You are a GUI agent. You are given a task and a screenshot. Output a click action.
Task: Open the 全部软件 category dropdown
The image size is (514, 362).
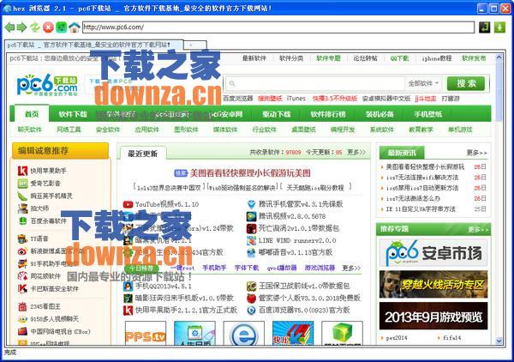(x=423, y=84)
